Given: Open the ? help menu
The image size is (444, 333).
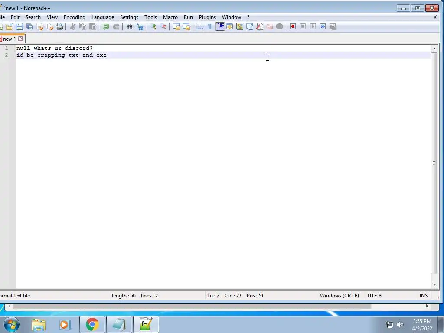Looking at the screenshot, I should click(248, 17).
